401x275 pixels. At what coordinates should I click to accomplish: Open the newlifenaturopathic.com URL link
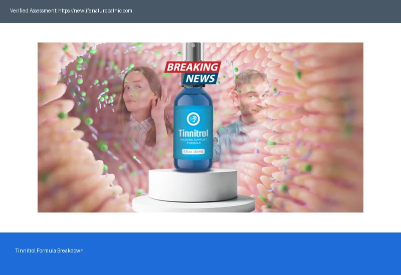pos(95,10)
